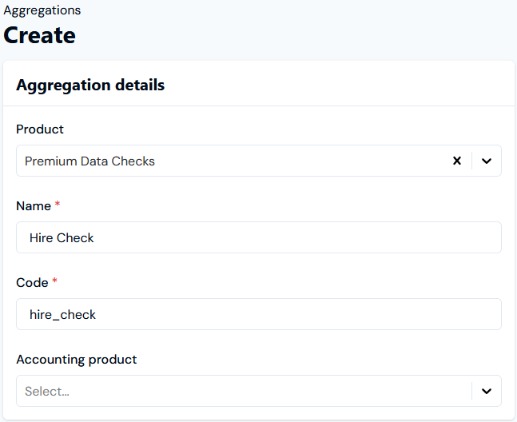Click the Accounting product field label

pos(76,360)
